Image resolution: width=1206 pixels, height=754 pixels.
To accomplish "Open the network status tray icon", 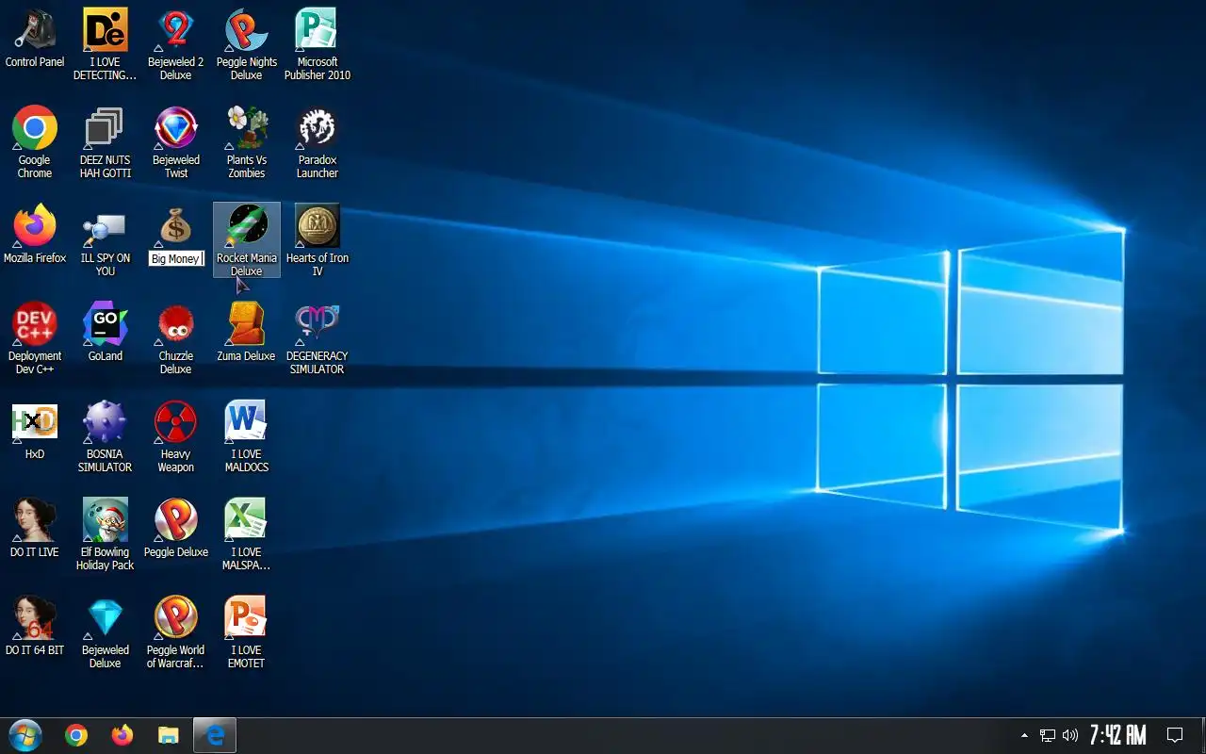I will click(x=1047, y=735).
